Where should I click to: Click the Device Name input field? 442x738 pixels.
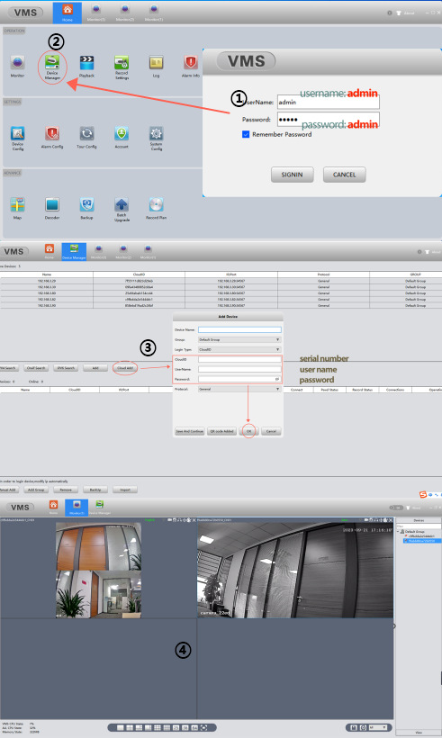click(x=239, y=330)
